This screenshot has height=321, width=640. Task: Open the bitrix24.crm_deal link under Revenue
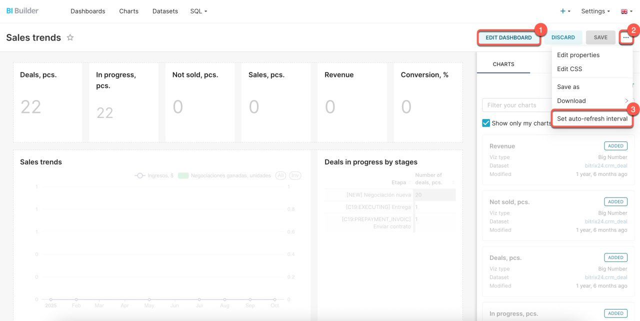coord(606,165)
